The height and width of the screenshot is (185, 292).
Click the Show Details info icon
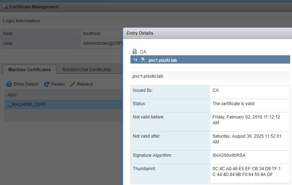[x=9, y=84]
